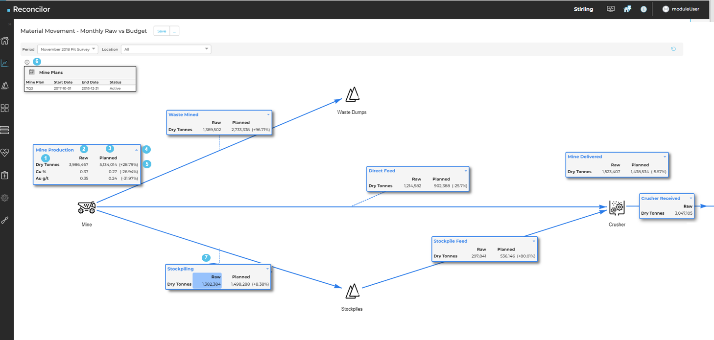The width and height of the screenshot is (714, 340).
Task: Click Stirling in the top bar
Action: (583, 9)
